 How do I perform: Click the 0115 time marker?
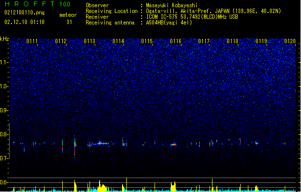[x=147, y=41]
